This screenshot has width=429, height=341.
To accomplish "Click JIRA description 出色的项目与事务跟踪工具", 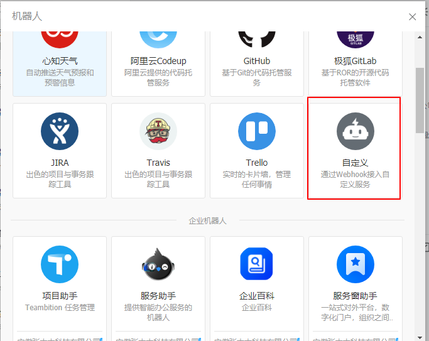I will (60, 180).
